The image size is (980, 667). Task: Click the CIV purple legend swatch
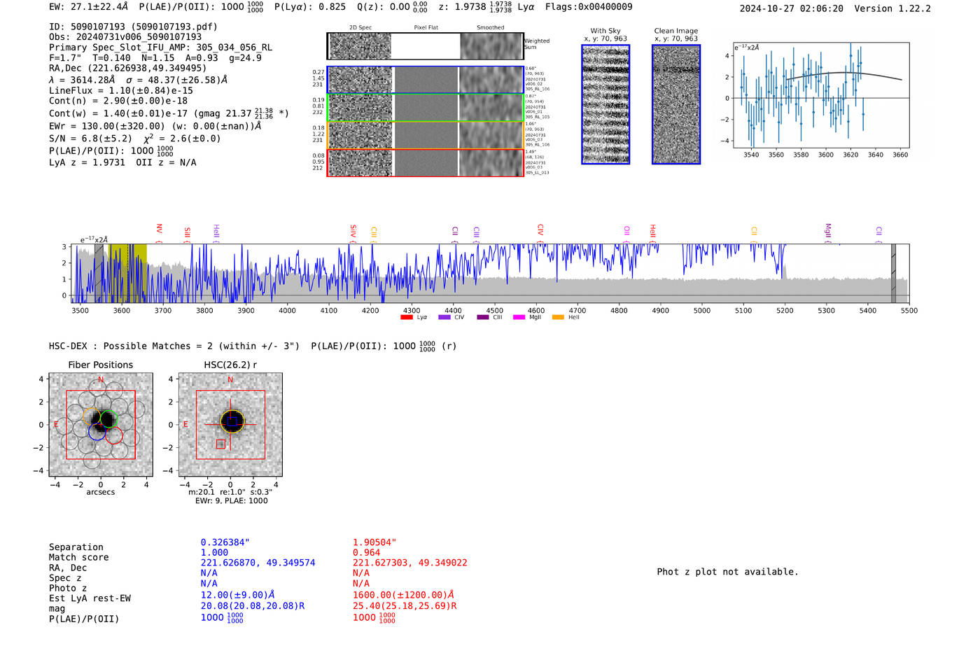pyautogui.click(x=444, y=318)
